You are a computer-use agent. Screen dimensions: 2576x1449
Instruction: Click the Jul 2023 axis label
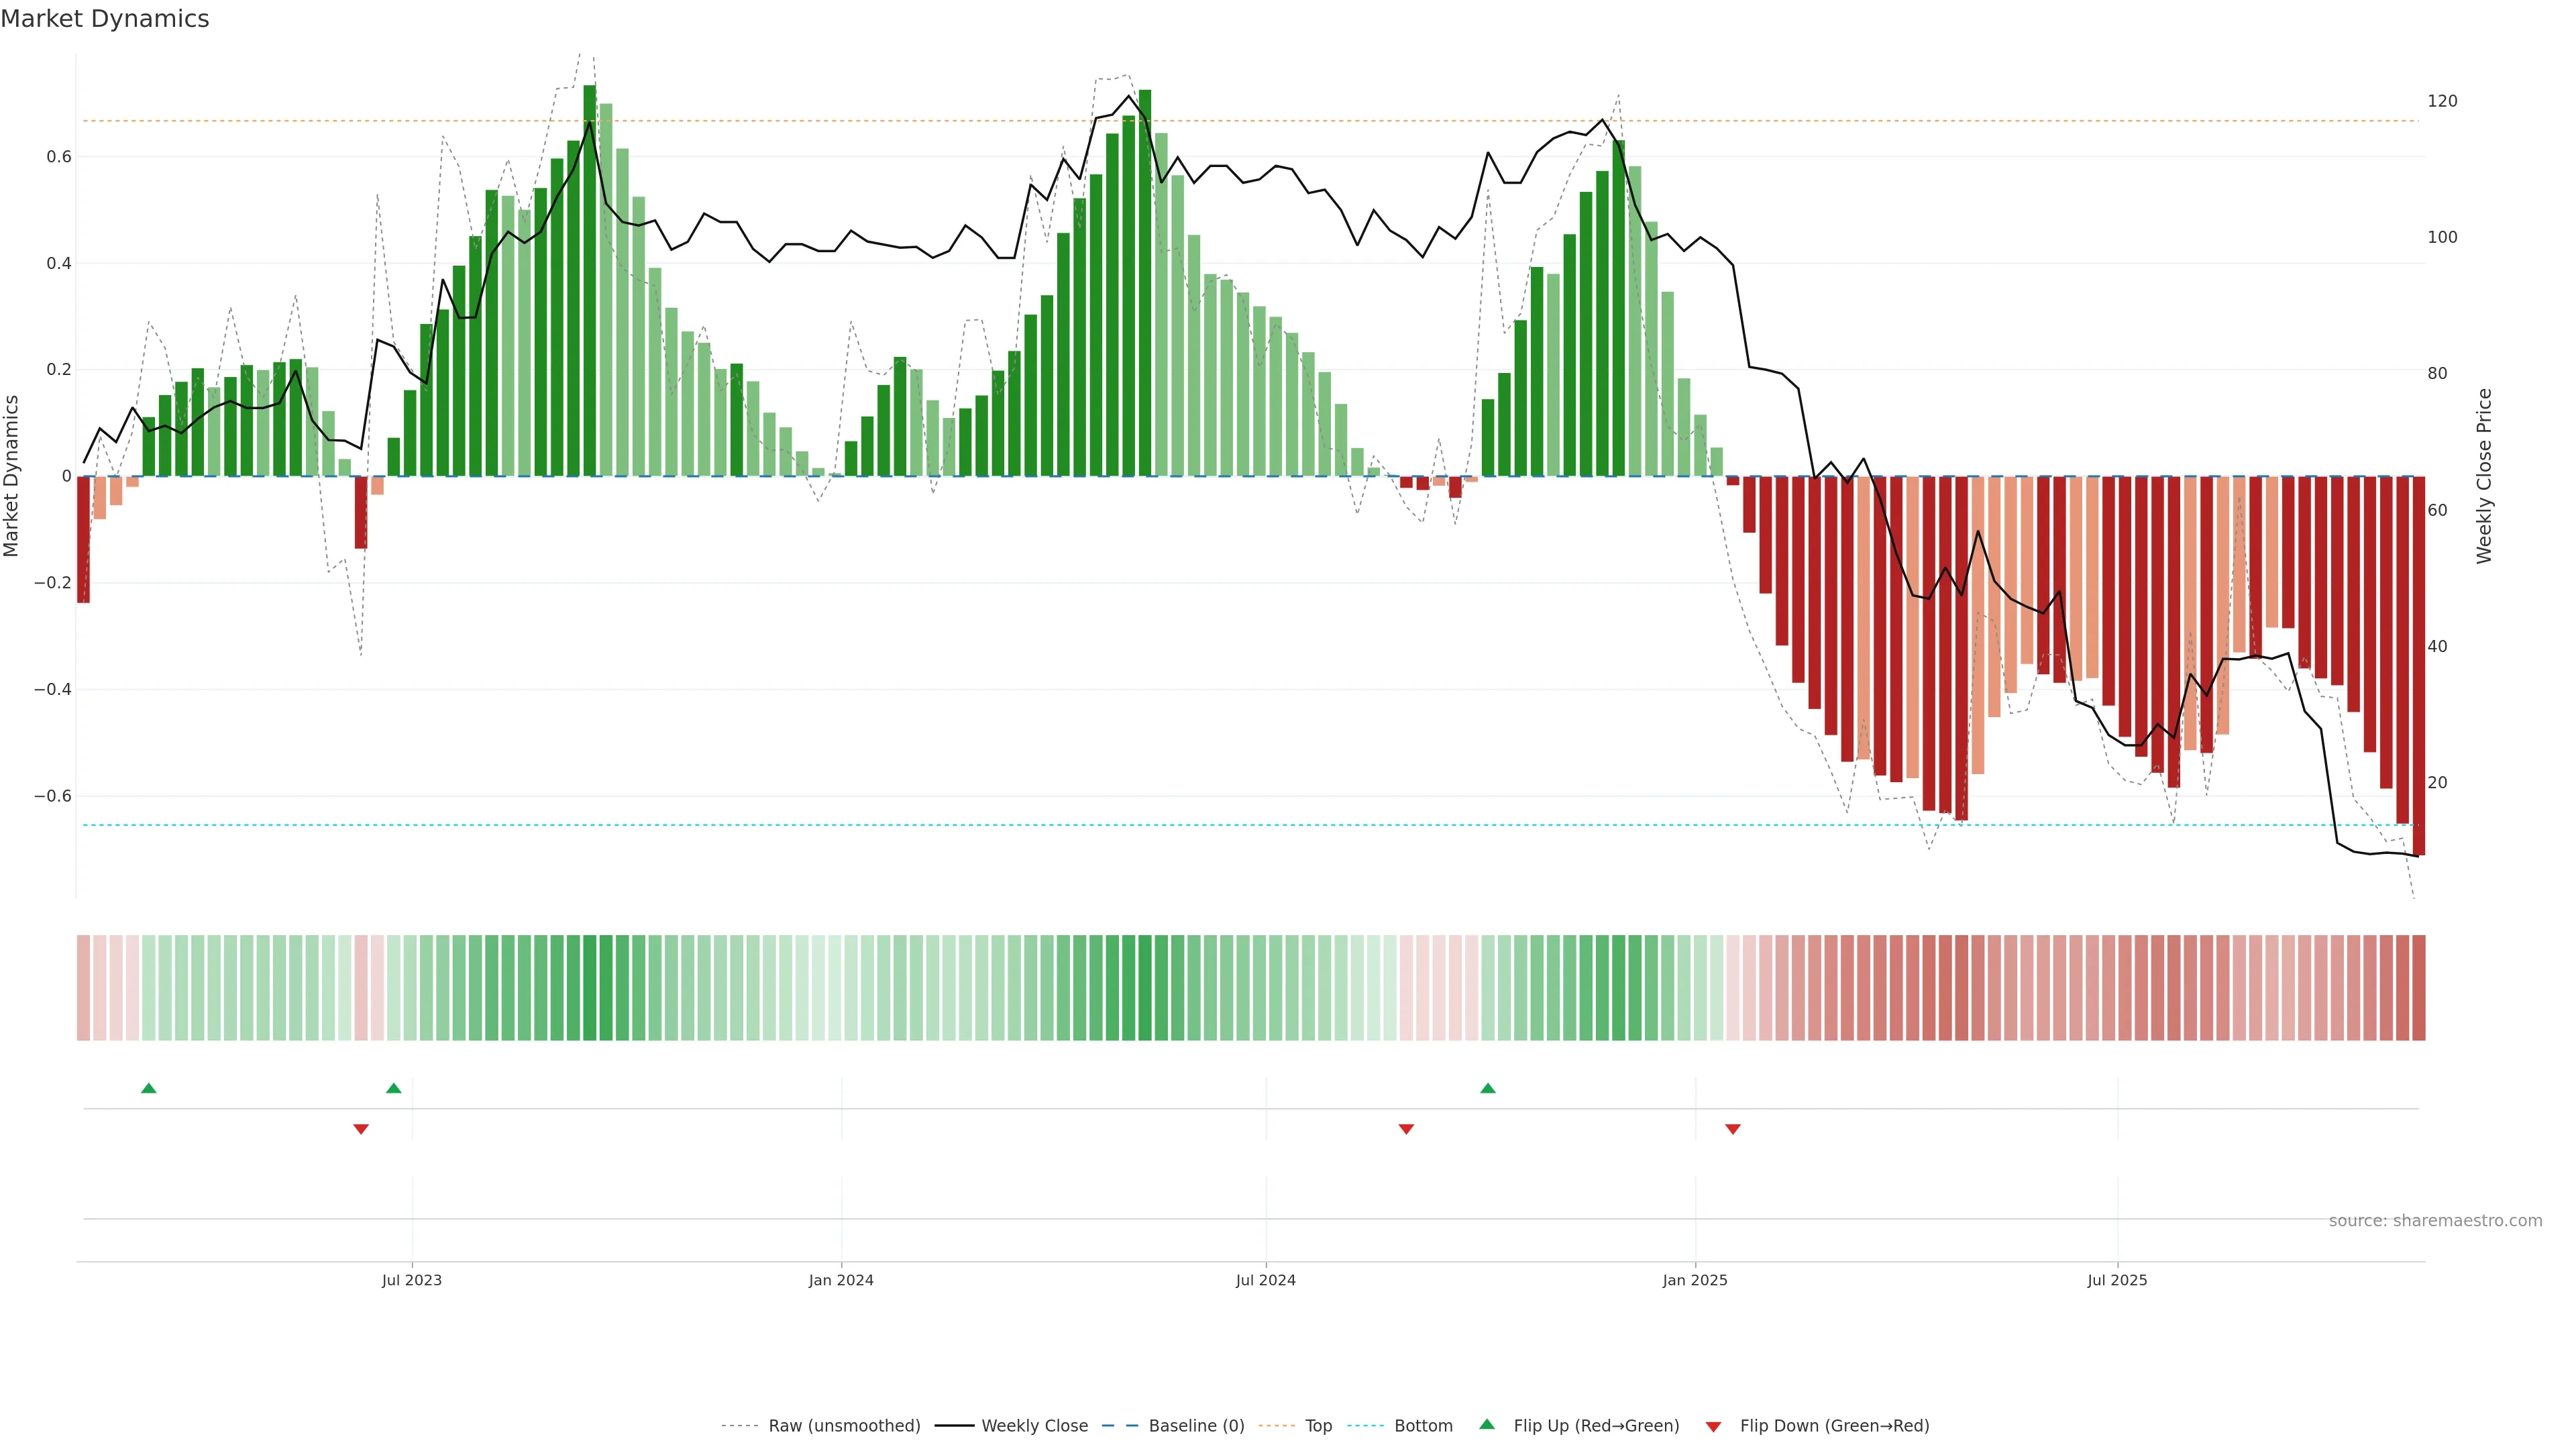click(x=411, y=1280)
